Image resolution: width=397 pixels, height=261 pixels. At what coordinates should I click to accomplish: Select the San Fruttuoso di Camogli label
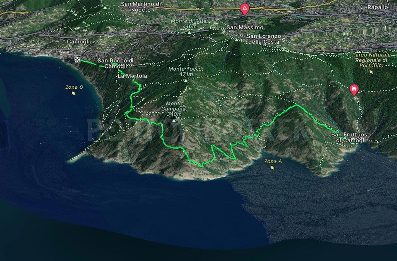(x=351, y=138)
